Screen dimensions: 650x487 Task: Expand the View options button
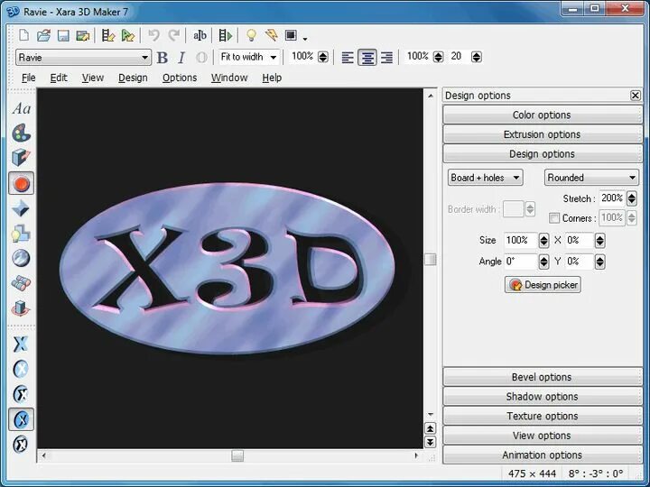click(543, 436)
